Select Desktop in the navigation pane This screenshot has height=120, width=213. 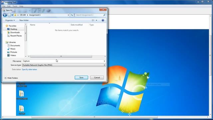(x=14, y=29)
